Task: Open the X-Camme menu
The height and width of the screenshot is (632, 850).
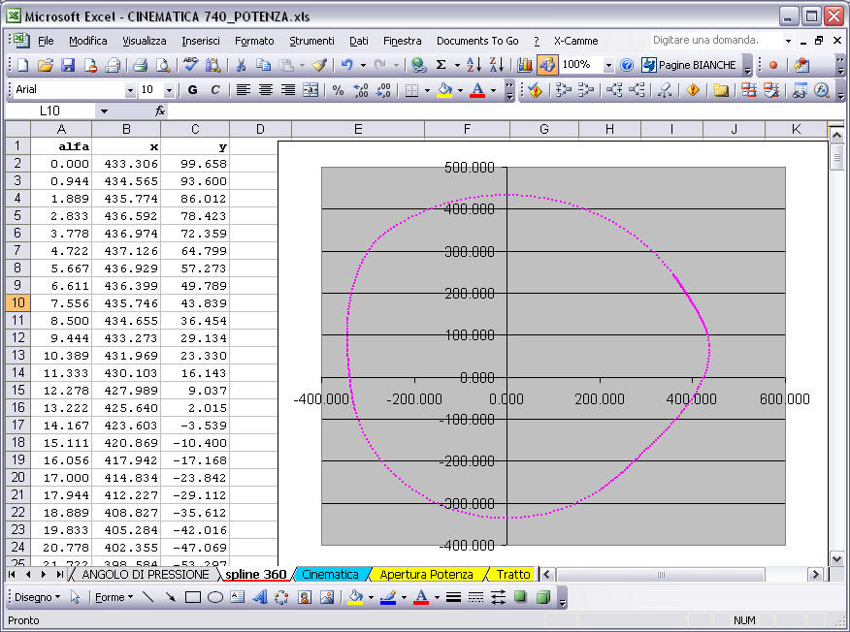Action: [575, 41]
